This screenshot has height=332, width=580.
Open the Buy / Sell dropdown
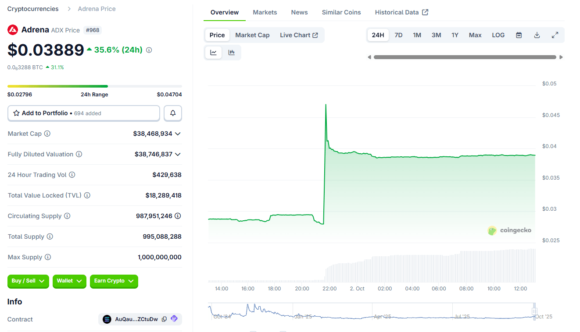28,282
